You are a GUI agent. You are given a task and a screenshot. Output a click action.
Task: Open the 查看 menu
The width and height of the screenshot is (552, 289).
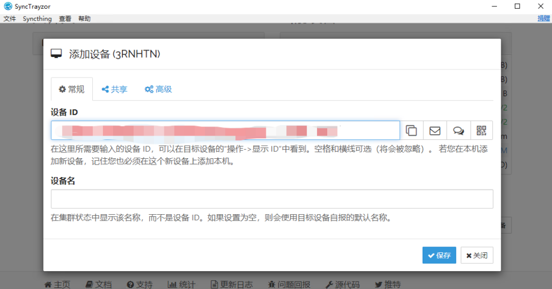click(x=65, y=19)
